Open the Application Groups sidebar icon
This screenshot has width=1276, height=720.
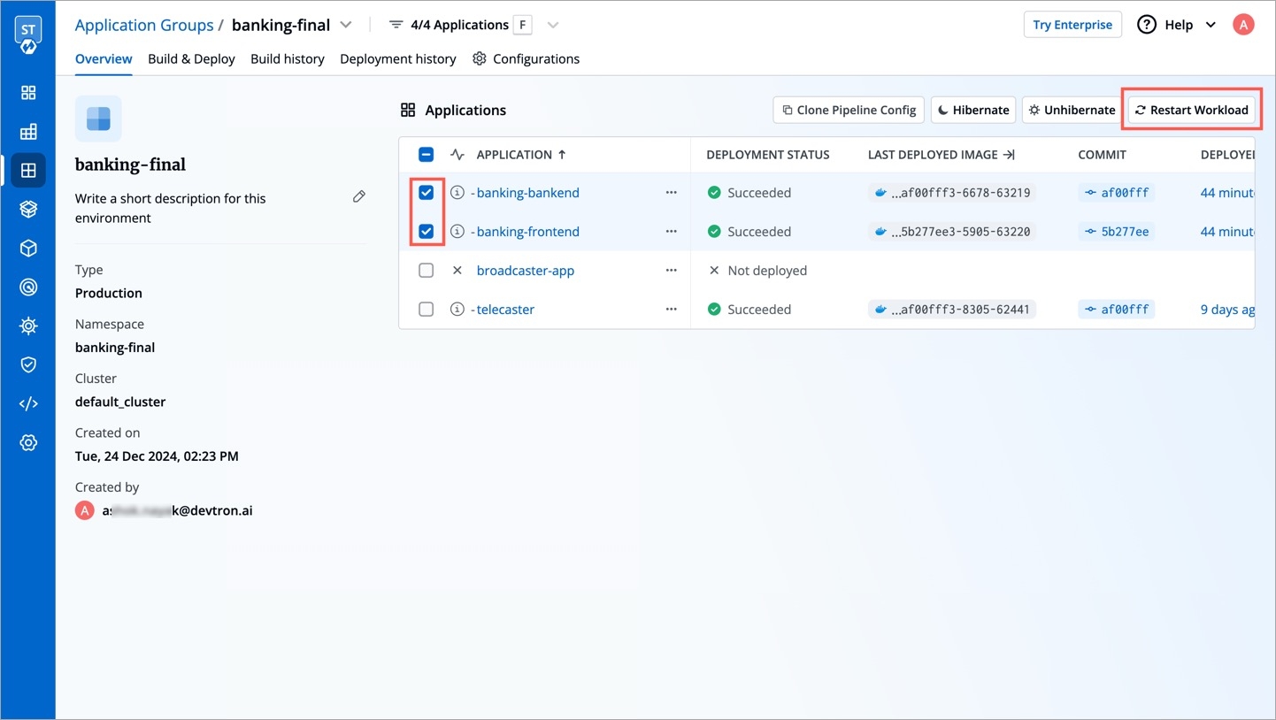tap(28, 171)
